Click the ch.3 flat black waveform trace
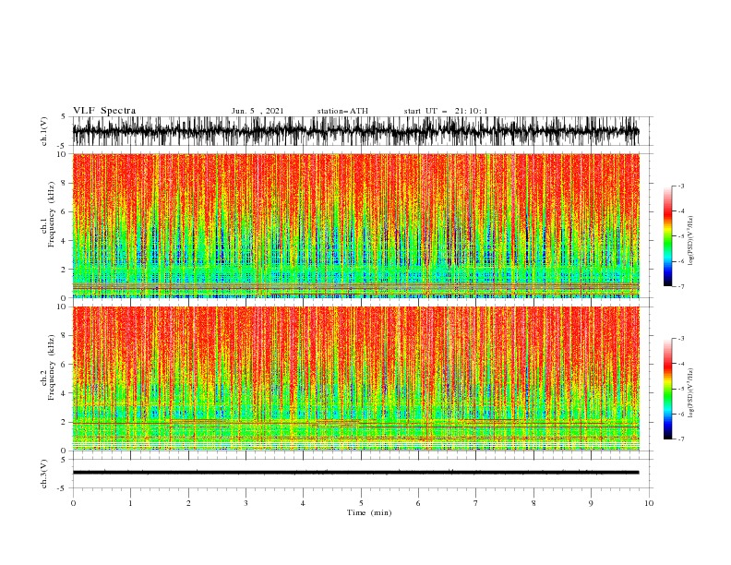 pos(355,473)
